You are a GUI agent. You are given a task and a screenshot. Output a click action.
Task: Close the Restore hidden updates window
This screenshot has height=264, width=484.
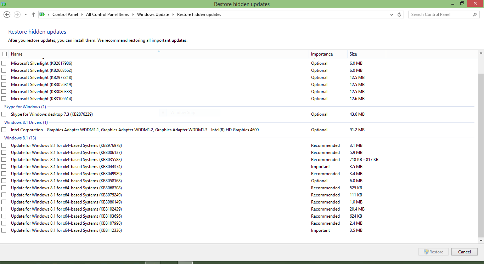coord(475,4)
